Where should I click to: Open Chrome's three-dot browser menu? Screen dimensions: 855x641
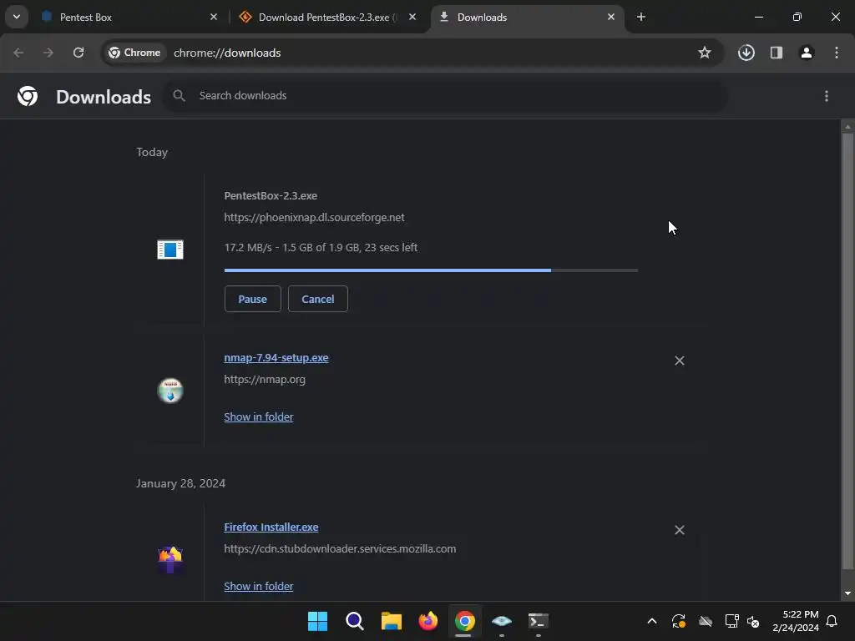coord(837,53)
